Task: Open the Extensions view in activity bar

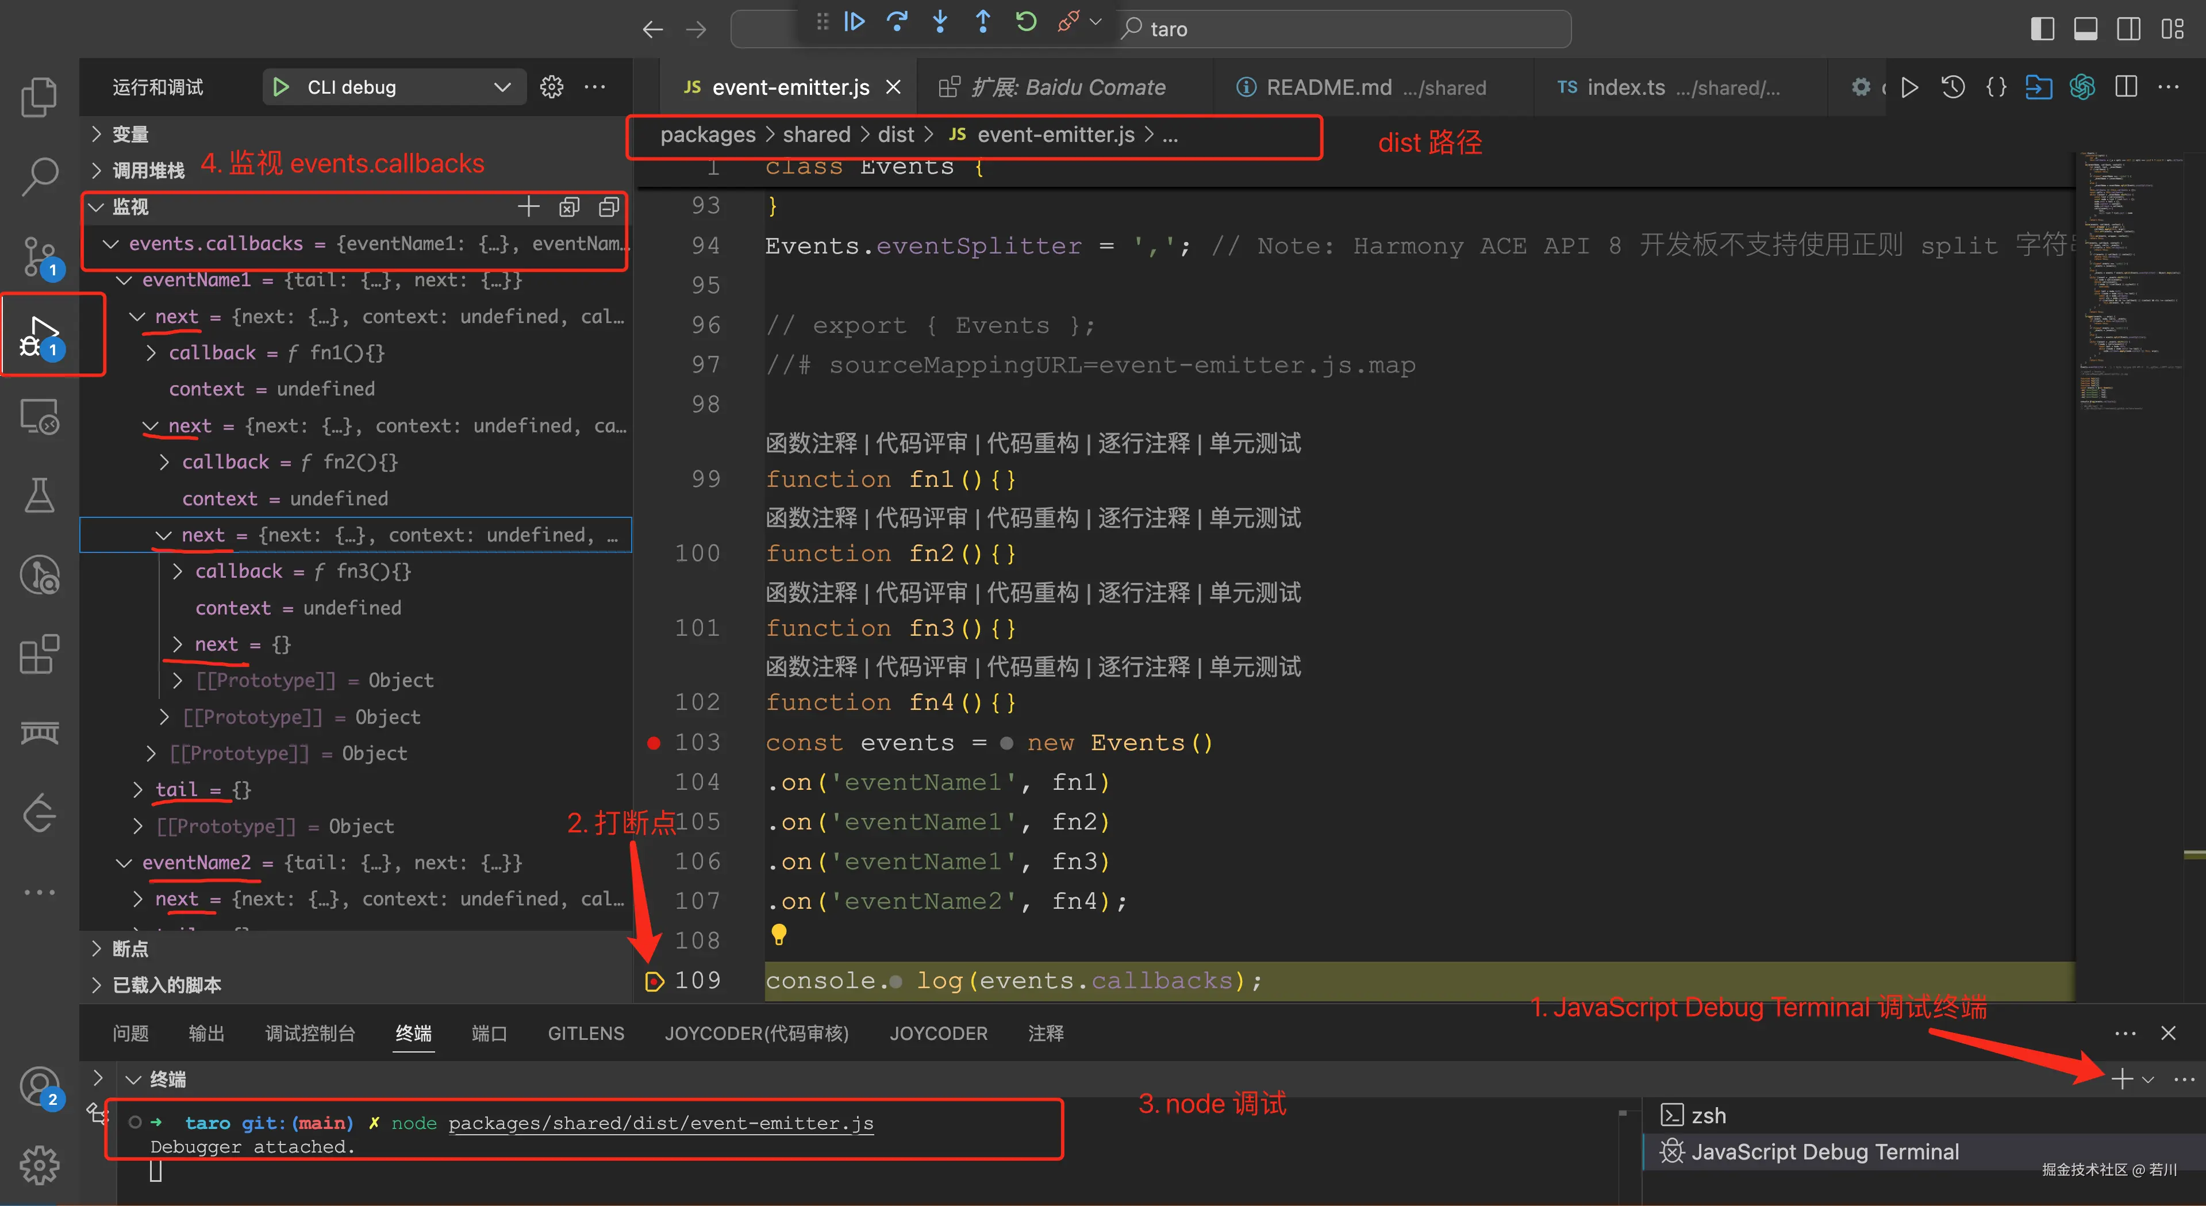Action: pos(39,654)
